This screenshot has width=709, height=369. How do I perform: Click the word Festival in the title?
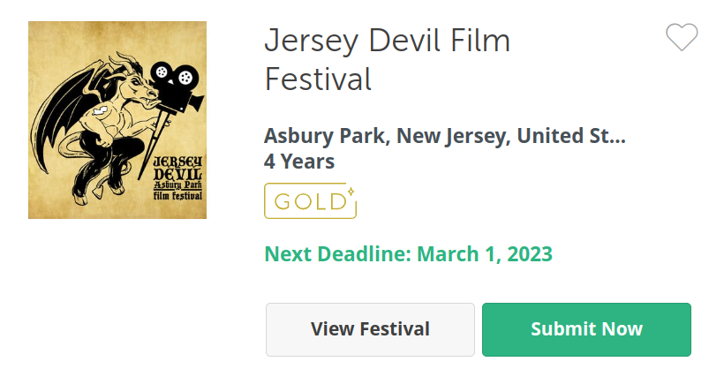pos(318,79)
